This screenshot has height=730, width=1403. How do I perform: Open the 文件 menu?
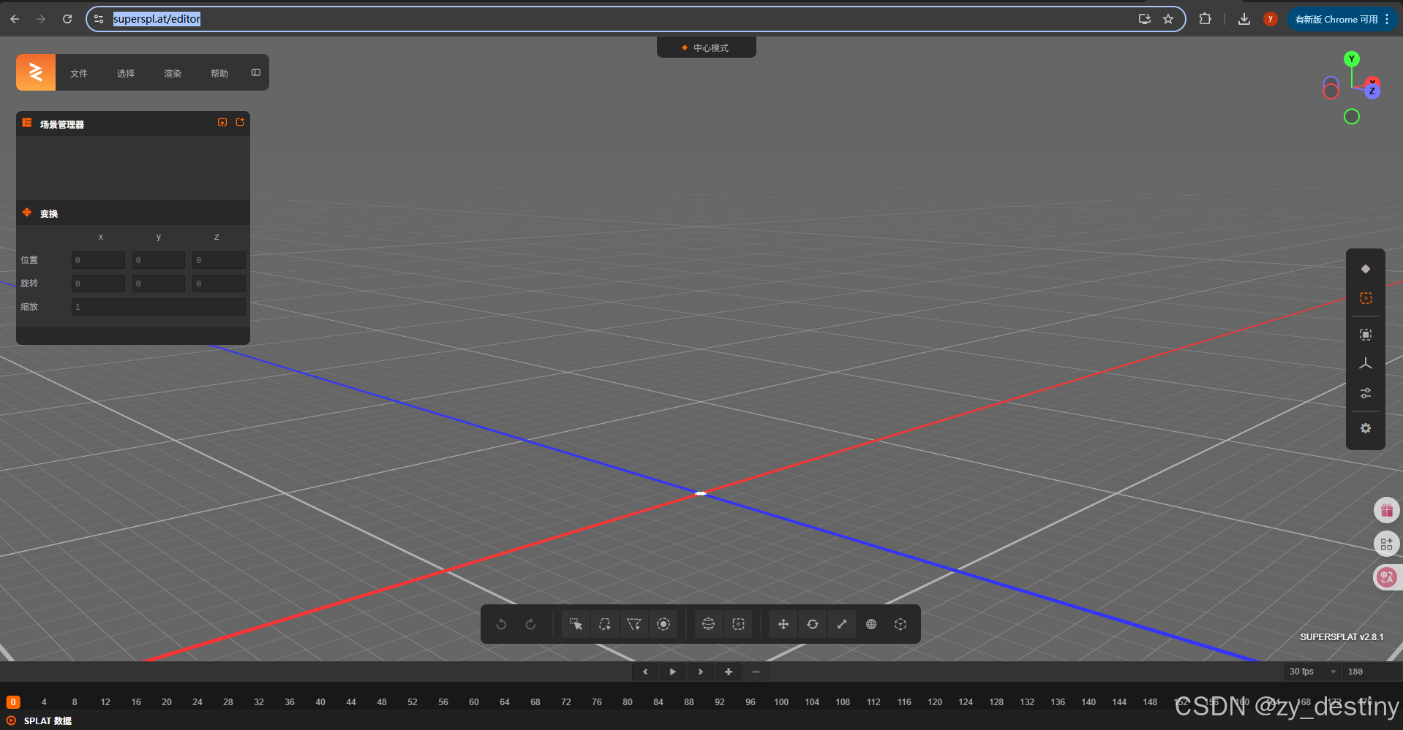pyautogui.click(x=79, y=73)
